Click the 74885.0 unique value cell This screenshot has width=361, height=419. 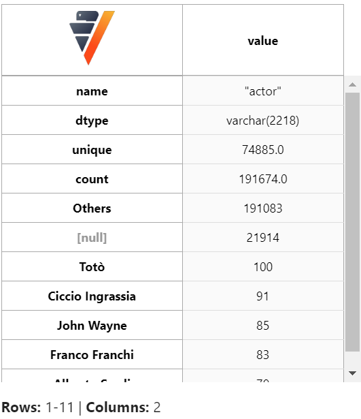(x=263, y=149)
